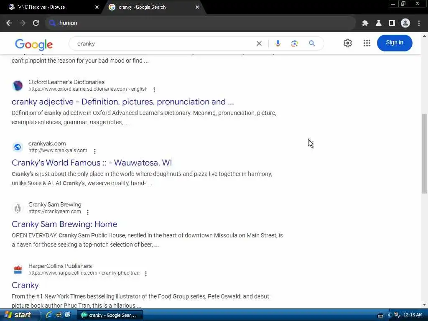
Task: Click Oxford Learner's Dictionaries favicon
Action: pos(18,85)
